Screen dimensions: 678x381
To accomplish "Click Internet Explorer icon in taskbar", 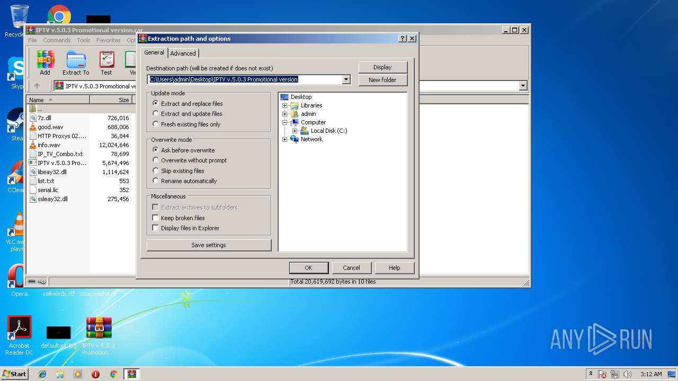I will (42, 374).
